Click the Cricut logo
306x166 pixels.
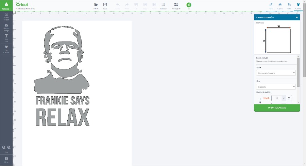[x=22, y=4]
